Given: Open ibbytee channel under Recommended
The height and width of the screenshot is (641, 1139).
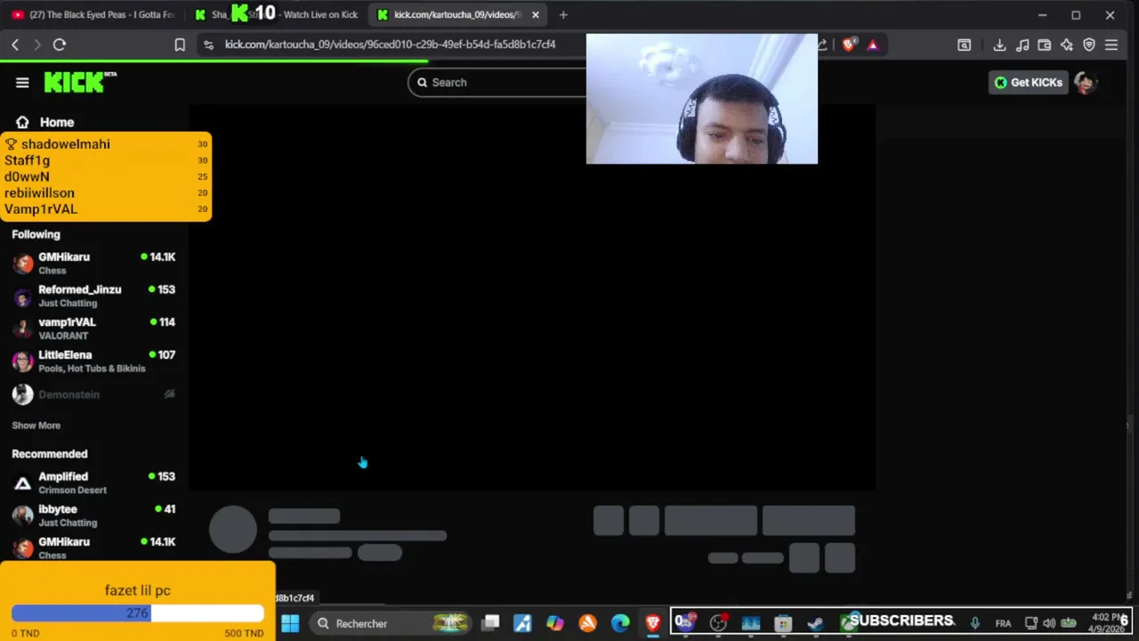Looking at the screenshot, I should (93, 515).
